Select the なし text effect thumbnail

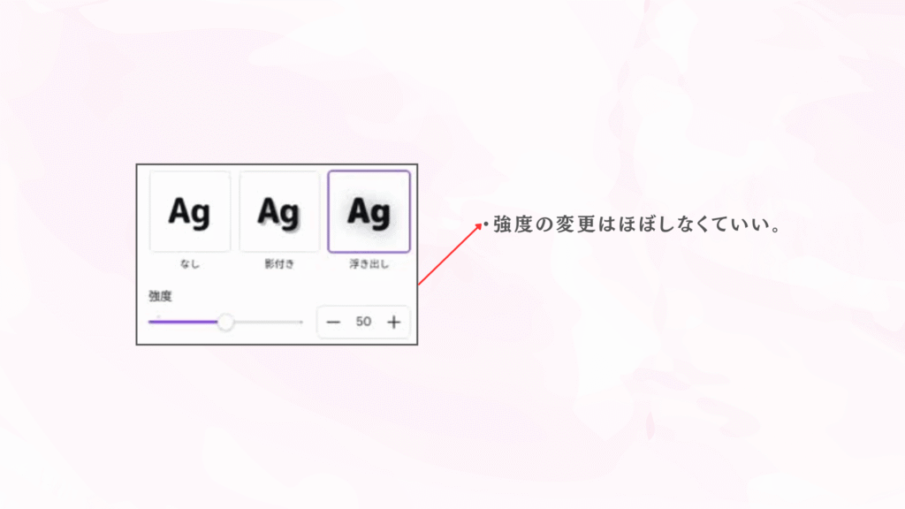click(x=190, y=212)
